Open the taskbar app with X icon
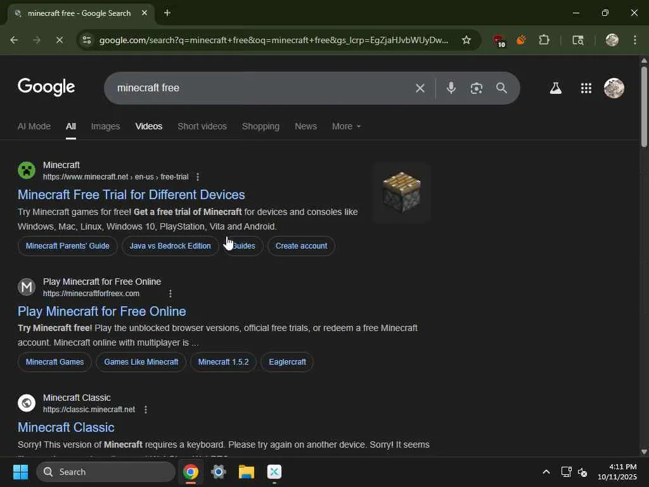Viewport: 649px width, 487px height. tap(274, 472)
